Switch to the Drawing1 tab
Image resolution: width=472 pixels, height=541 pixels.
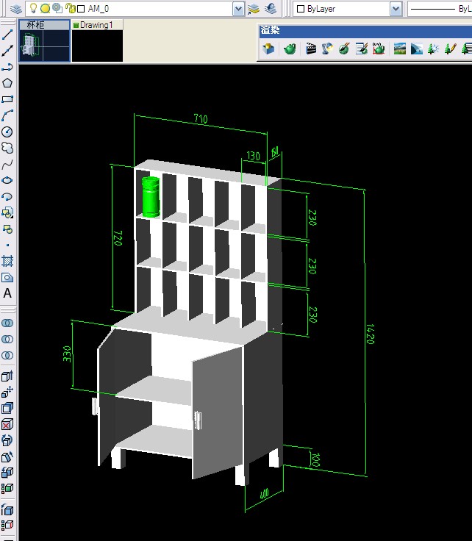[96, 25]
